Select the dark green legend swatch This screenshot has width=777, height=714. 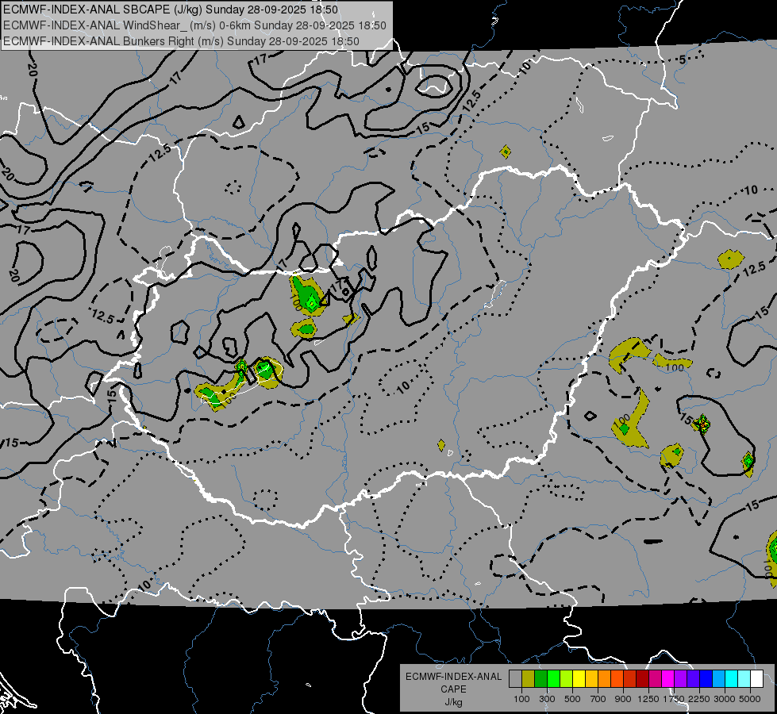tap(540, 679)
